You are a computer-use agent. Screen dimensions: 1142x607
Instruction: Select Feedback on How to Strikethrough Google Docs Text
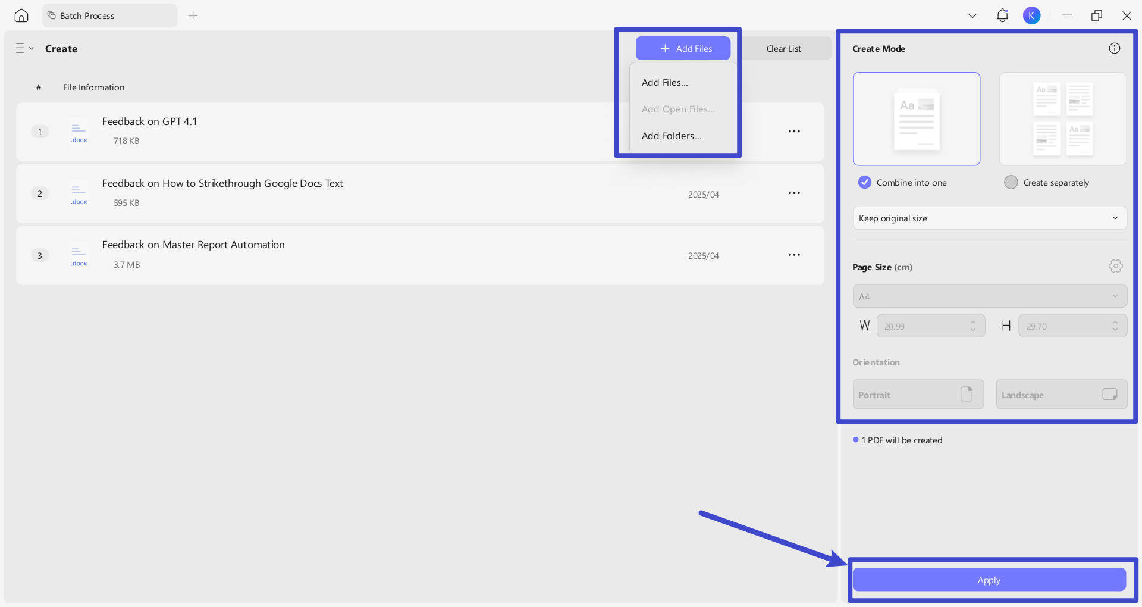pos(222,183)
